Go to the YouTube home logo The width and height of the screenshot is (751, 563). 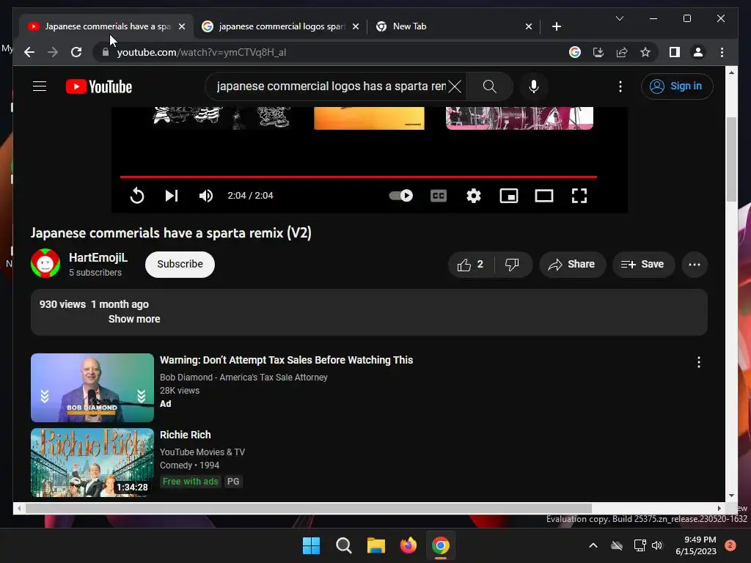[x=99, y=87]
